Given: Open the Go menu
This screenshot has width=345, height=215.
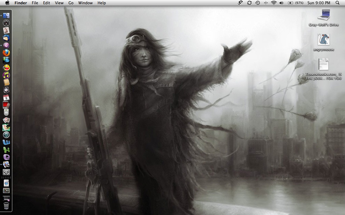Looking at the screenshot, I should point(71,3).
